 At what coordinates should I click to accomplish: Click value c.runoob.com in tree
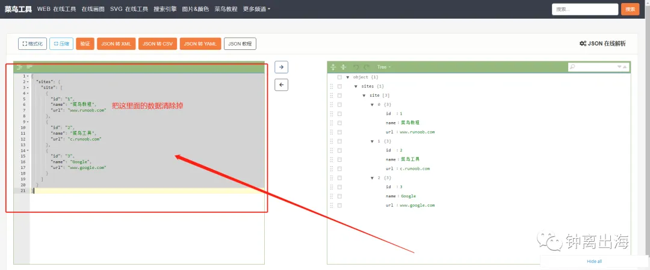pyautogui.click(x=415, y=168)
